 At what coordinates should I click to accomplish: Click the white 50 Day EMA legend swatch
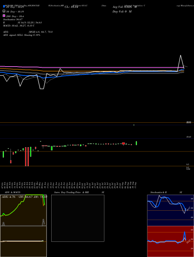(4, 11)
